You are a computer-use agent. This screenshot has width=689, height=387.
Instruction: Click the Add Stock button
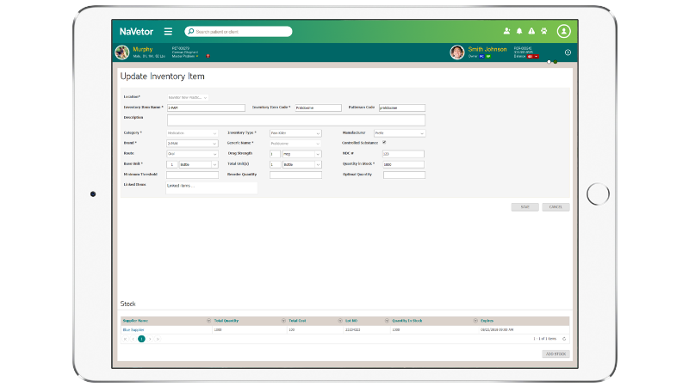coord(556,353)
